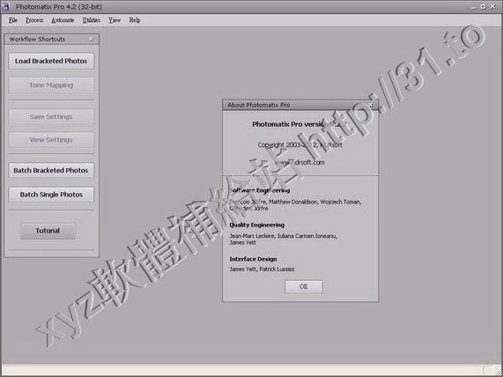Start Batch Single Photos
503x377 pixels.
(51, 195)
